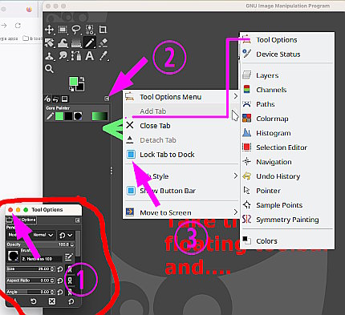
Task: Select the Move tool in toolbox
Action: coord(49,30)
